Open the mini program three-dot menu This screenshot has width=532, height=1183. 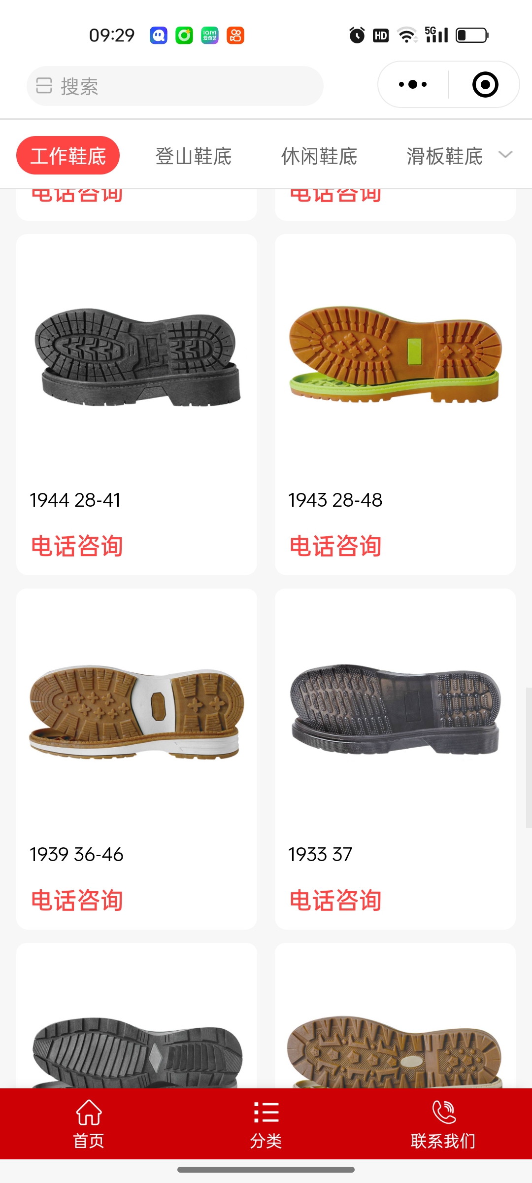pos(413,84)
